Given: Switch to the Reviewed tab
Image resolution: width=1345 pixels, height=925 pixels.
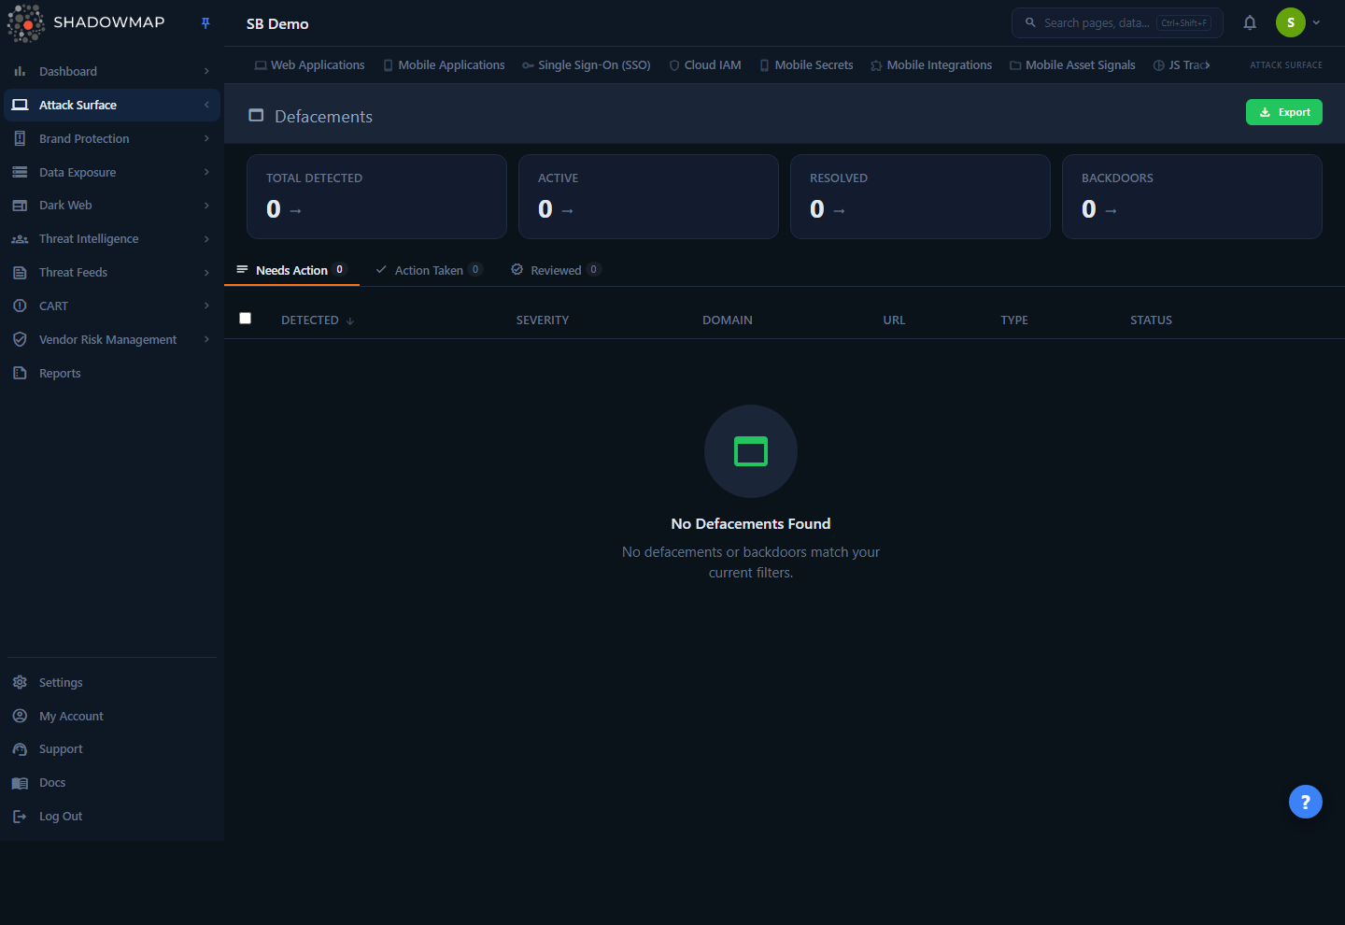Looking at the screenshot, I should 556,270.
